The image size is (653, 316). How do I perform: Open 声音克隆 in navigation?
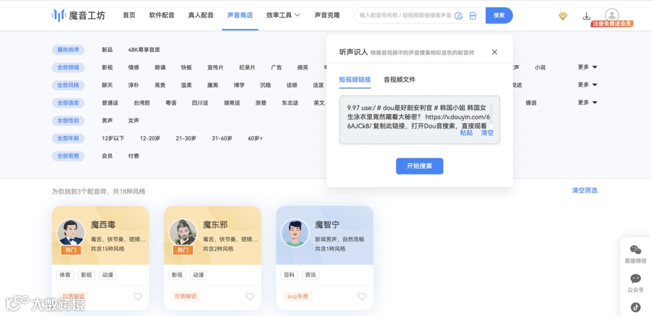tap(327, 15)
